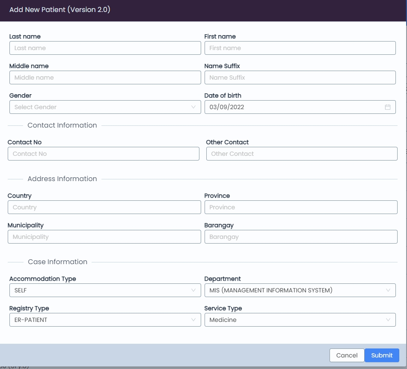Click the Gender chevron arrow icon
This screenshot has width=407, height=369.
193,107
